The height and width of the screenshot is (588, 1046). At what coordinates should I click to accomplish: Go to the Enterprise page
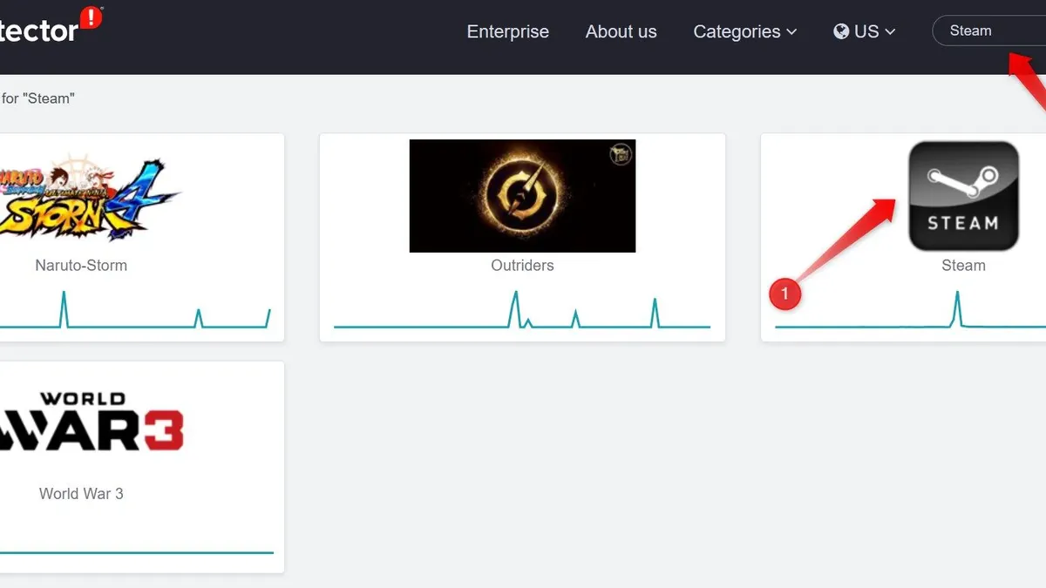click(507, 31)
